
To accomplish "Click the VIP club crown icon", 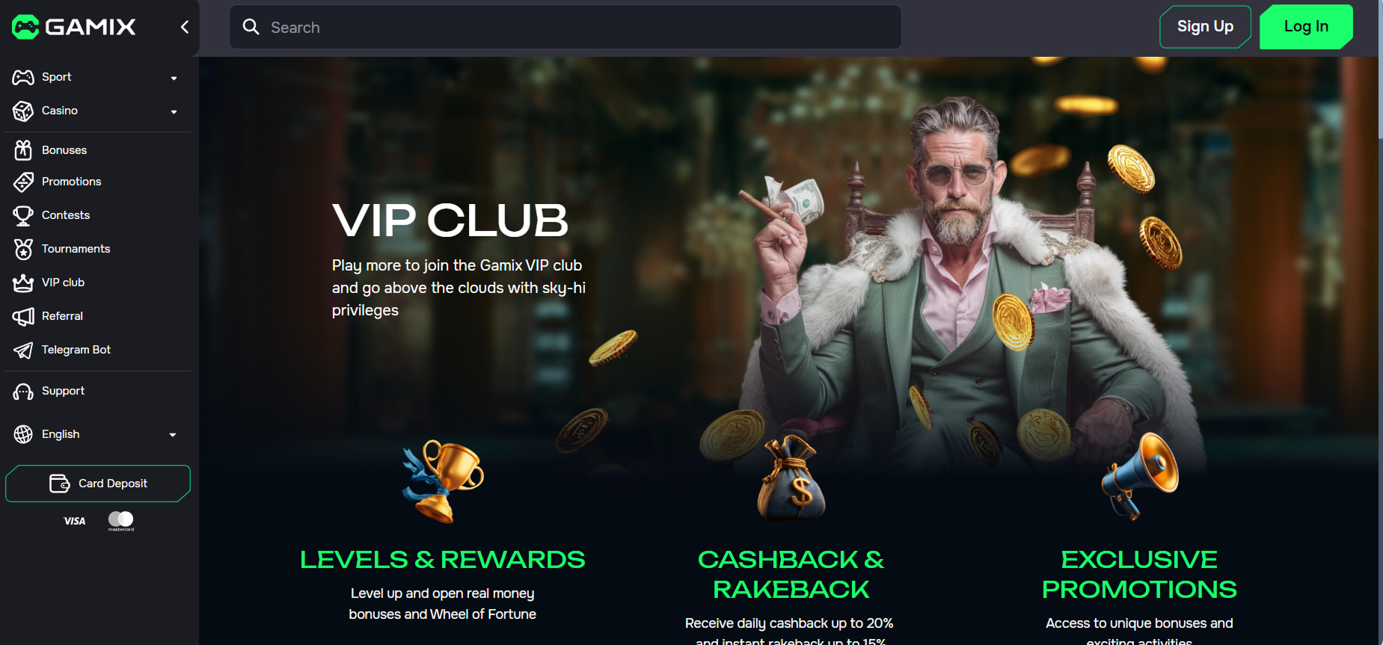I will click(23, 283).
